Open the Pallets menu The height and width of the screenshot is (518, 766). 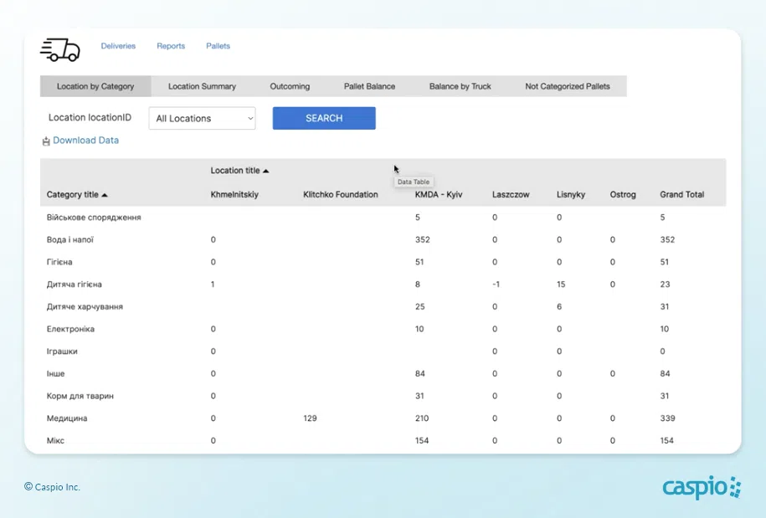218,46
